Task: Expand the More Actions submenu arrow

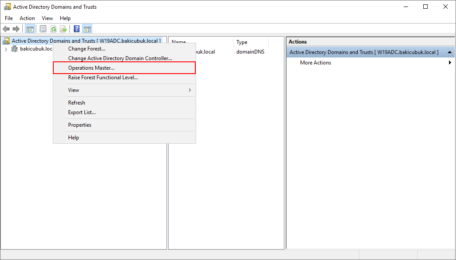Action: [450, 63]
